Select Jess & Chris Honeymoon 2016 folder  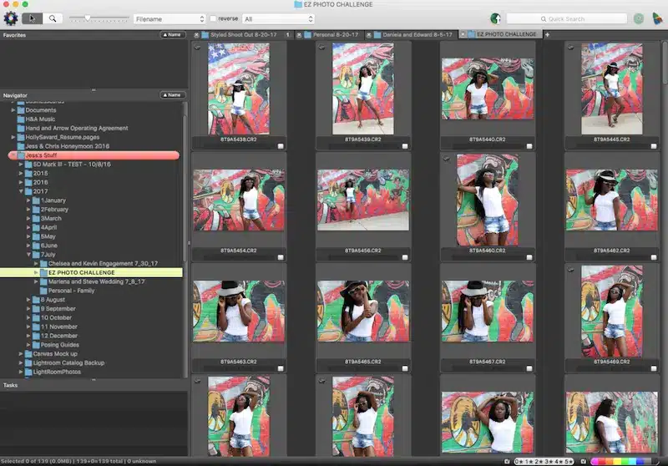tap(68, 146)
